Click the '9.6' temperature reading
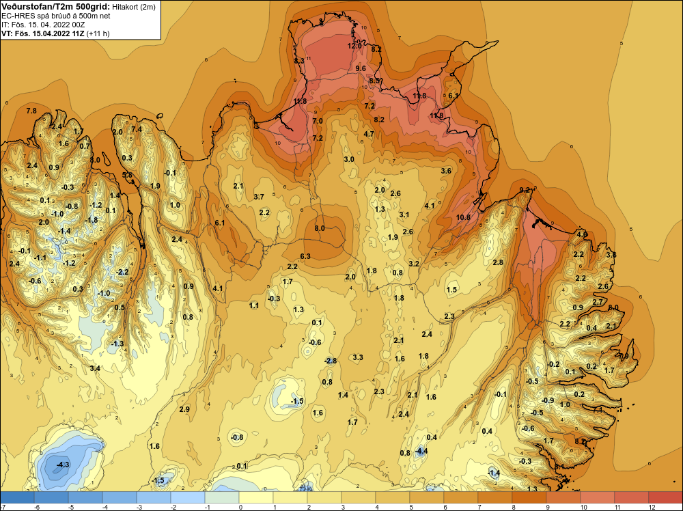Screen dimensions: 683x511 pos(361,68)
